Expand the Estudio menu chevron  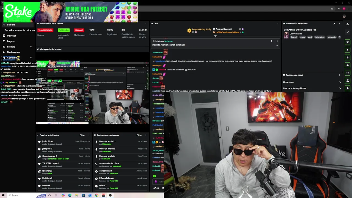click(31, 47)
